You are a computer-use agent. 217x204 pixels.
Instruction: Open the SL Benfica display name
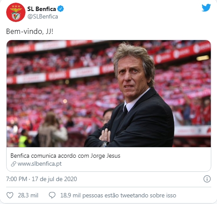click(41, 9)
